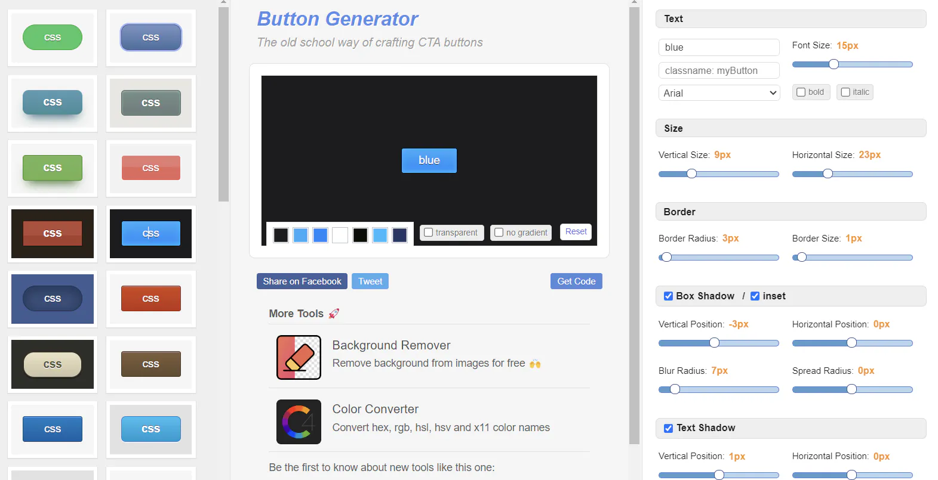Select the salmon red CSS button preset
The width and height of the screenshot is (938, 480).
click(x=151, y=168)
